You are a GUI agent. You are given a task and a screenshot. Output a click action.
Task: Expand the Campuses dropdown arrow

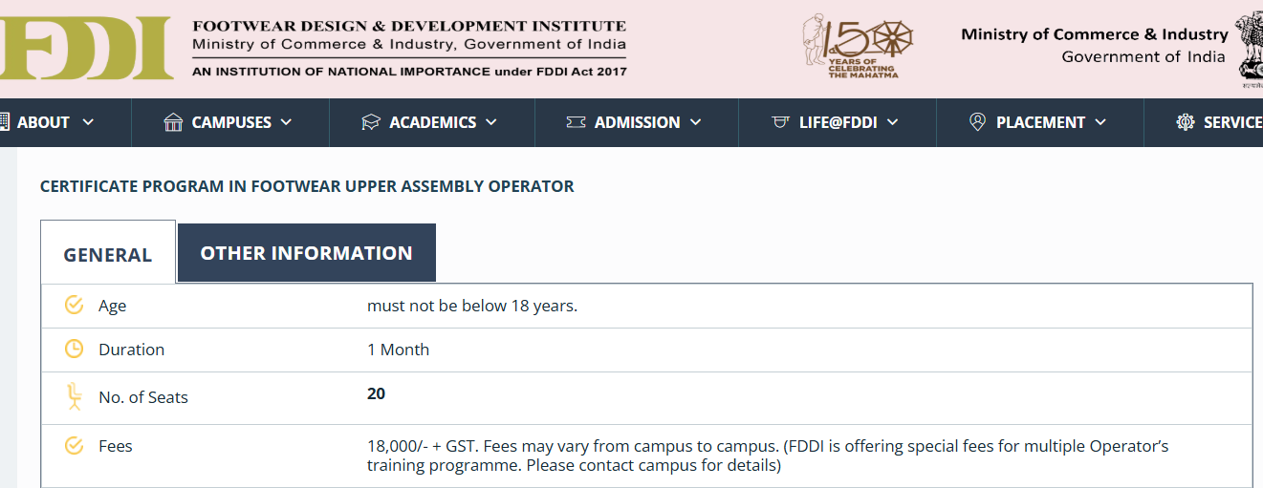point(286,122)
